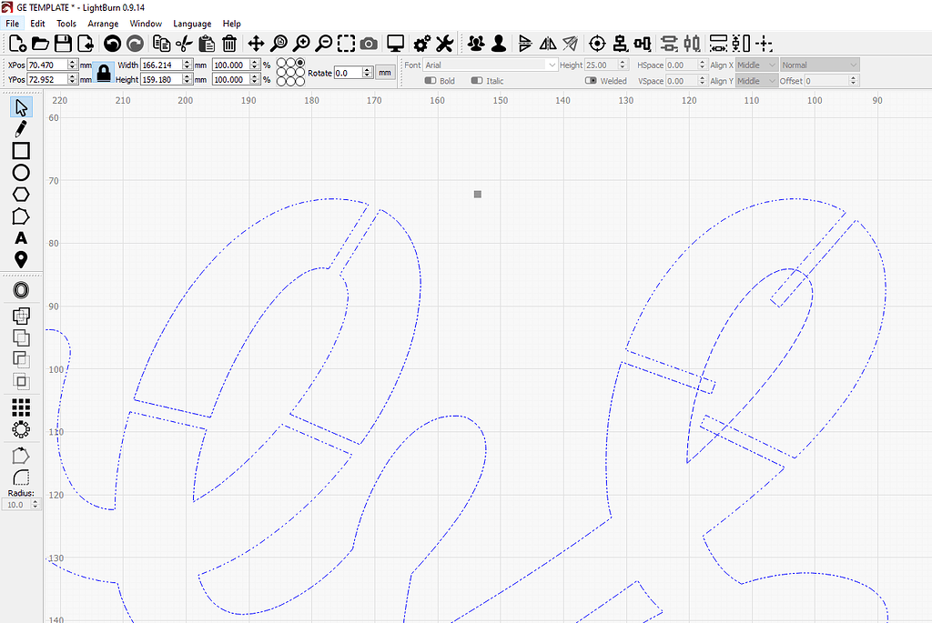932x623 pixels.
Task: Select the Flip Horizontal mirror icon
Action: click(x=546, y=43)
